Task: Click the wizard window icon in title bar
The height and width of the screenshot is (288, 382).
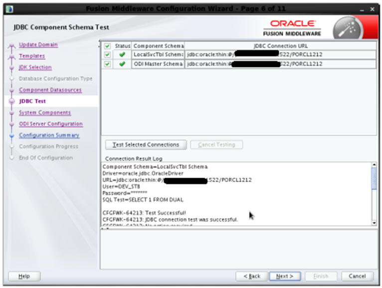Action: tap(9, 9)
